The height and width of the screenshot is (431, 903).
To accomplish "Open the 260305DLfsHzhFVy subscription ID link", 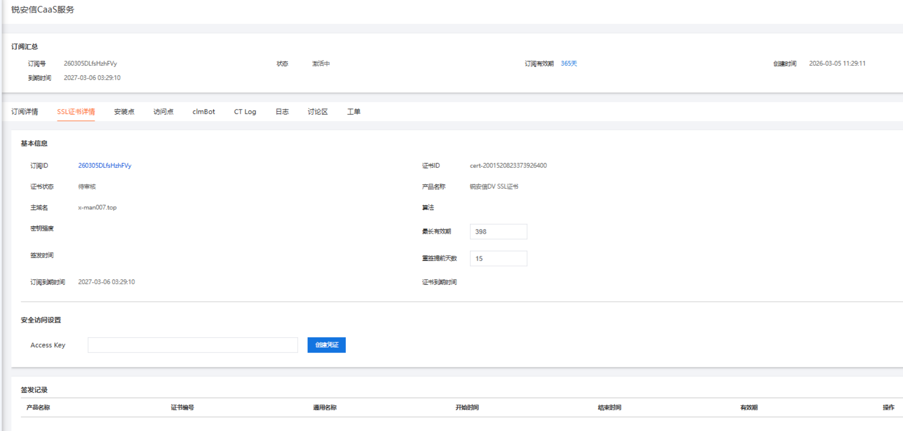I will (105, 165).
